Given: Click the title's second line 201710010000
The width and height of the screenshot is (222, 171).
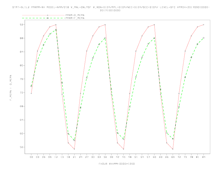Looking at the screenshot, I should [110, 10].
